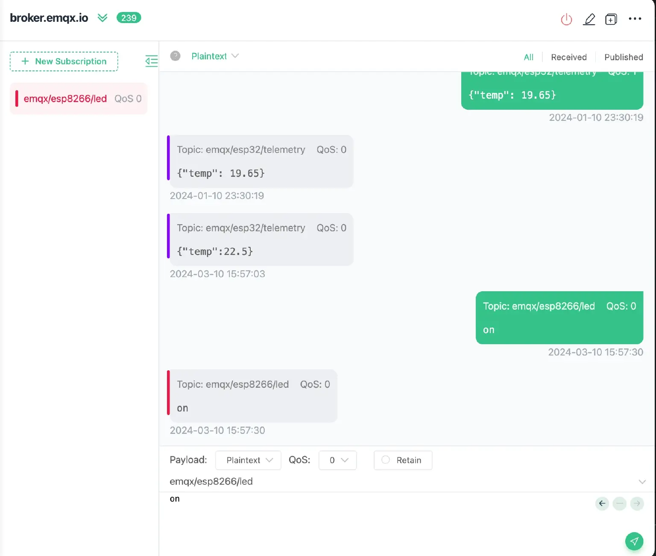Click the publish topic input field
This screenshot has height=556, width=656.
[384, 482]
